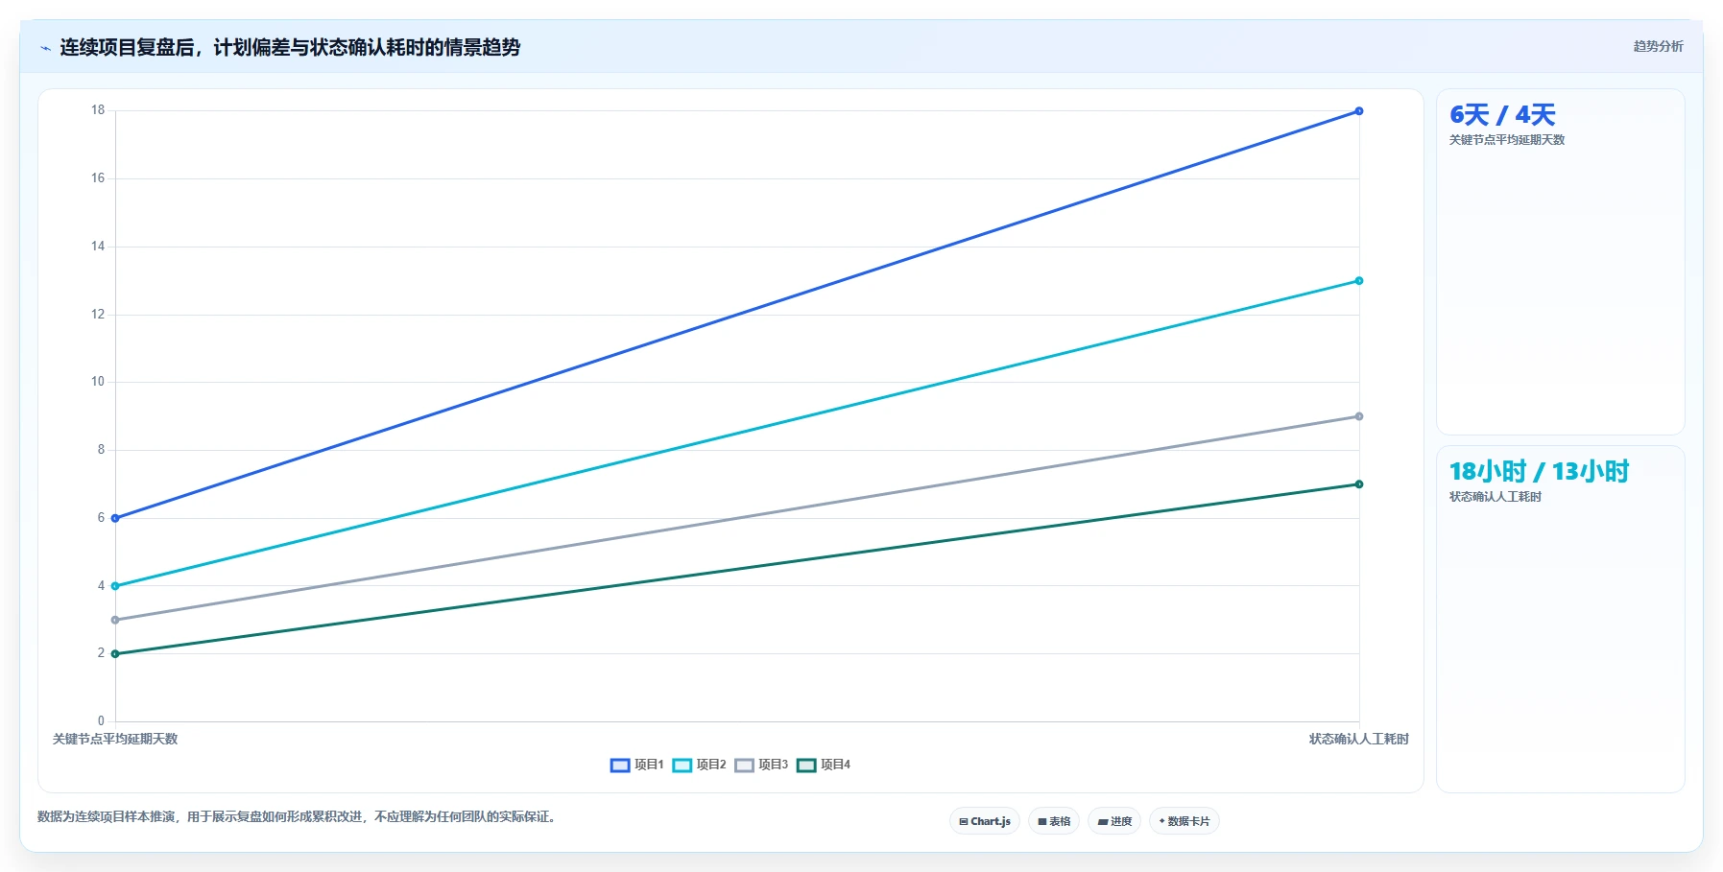Click the gray 项目3 data point at 9
This screenshot has width=1723, height=872.
tap(1359, 416)
